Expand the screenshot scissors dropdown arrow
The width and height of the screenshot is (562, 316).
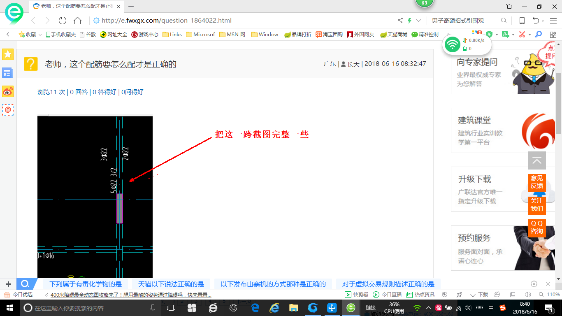(x=529, y=35)
